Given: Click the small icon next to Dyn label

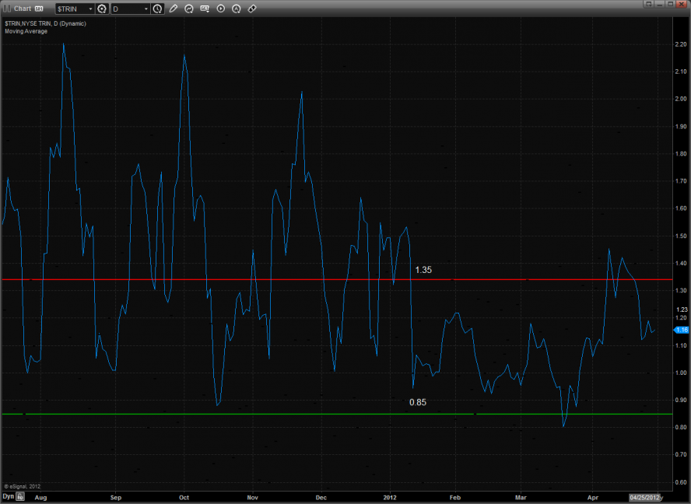Looking at the screenshot, I should point(21,495).
